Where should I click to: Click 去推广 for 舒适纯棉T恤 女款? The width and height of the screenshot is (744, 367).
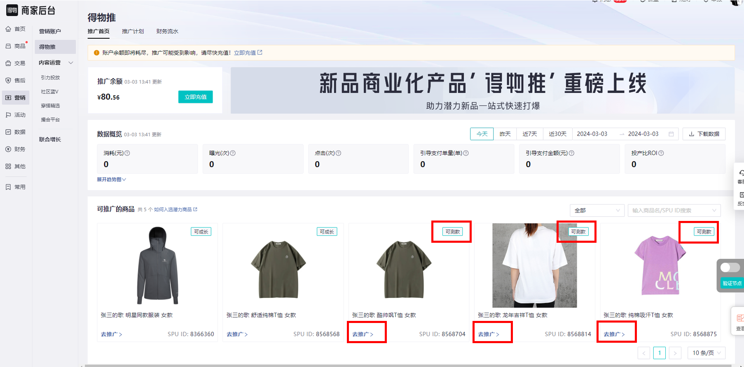(237, 334)
